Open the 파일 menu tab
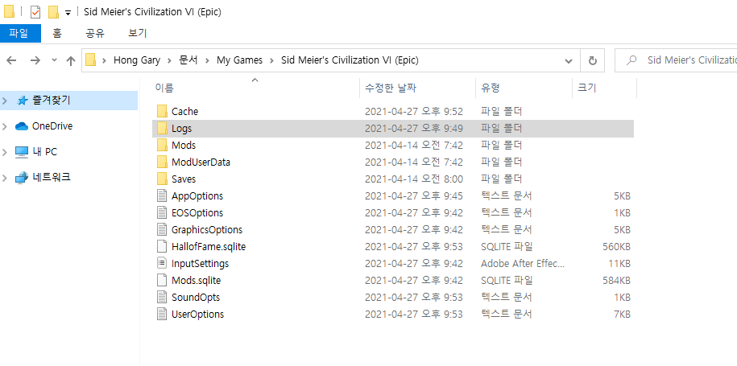 pyautogui.click(x=20, y=33)
